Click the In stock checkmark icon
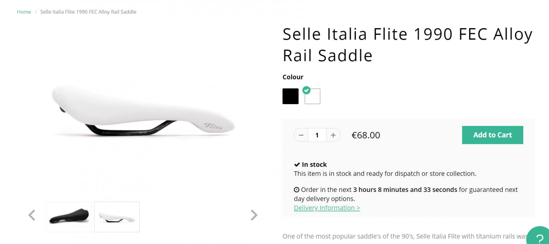Image resolution: width=549 pixels, height=244 pixels. tap(297, 165)
